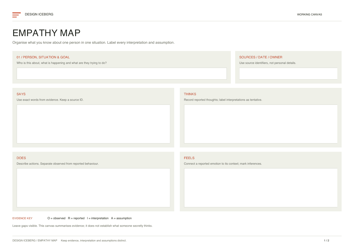Click the 'EVIDENCE KEY' label

[23, 218]
